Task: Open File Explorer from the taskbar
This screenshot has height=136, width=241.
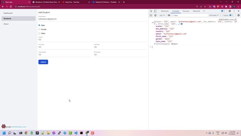Action: tap(48, 133)
